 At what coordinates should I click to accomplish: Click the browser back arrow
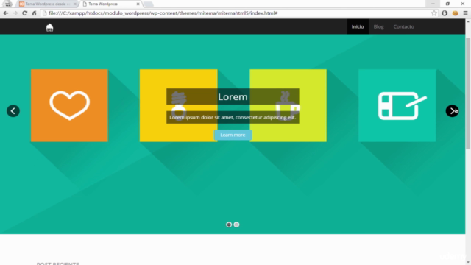tap(5, 13)
